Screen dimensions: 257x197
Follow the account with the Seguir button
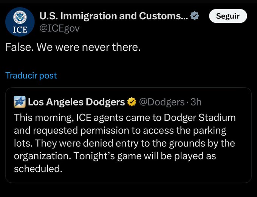(x=228, y=16)
